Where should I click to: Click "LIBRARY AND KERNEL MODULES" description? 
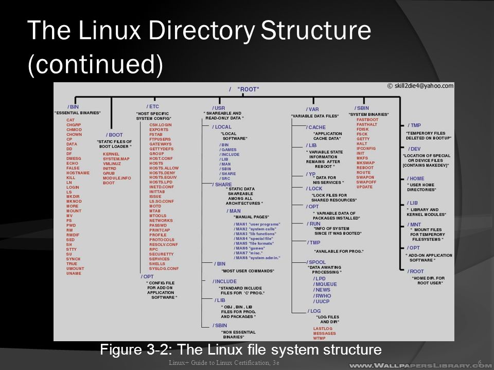[x=426, y=212]
